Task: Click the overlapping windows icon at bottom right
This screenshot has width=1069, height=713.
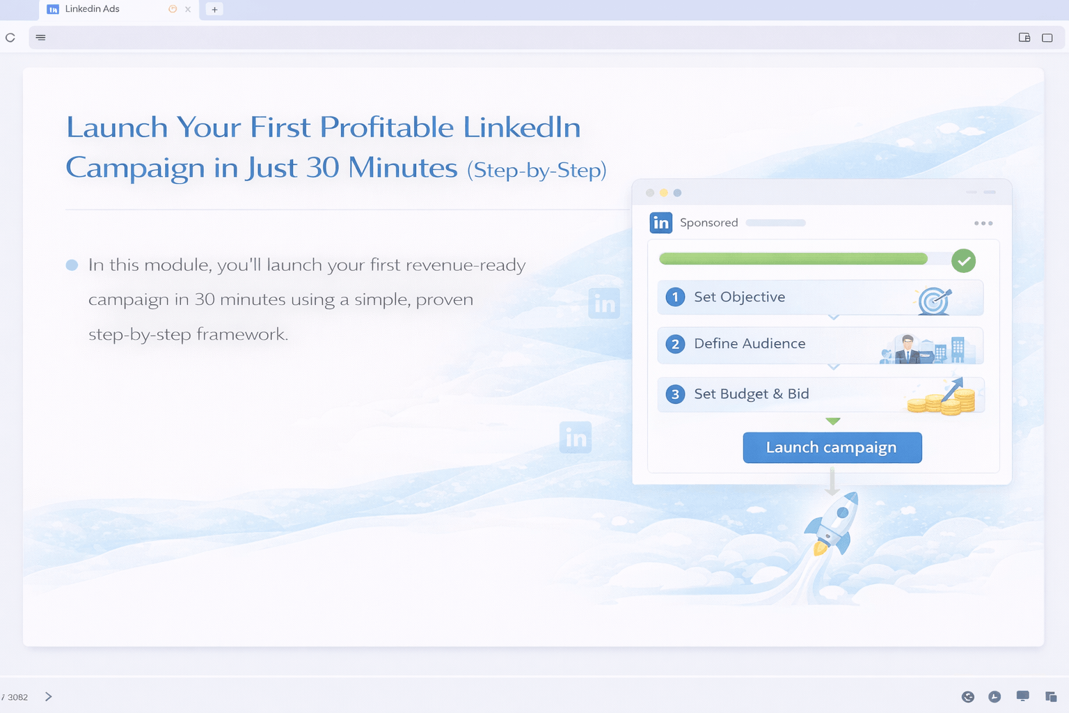Action: click(x=1051, y=697)
